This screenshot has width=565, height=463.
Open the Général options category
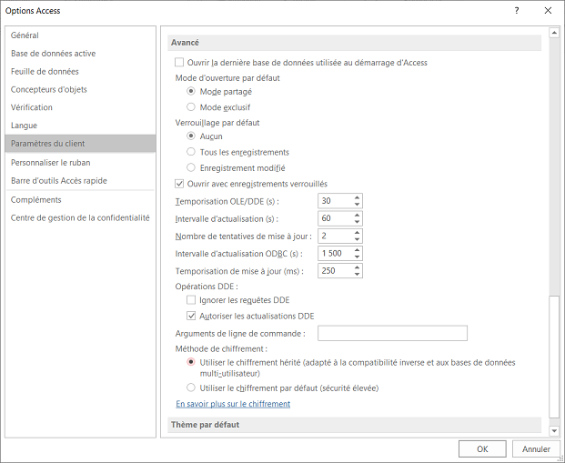25,35
